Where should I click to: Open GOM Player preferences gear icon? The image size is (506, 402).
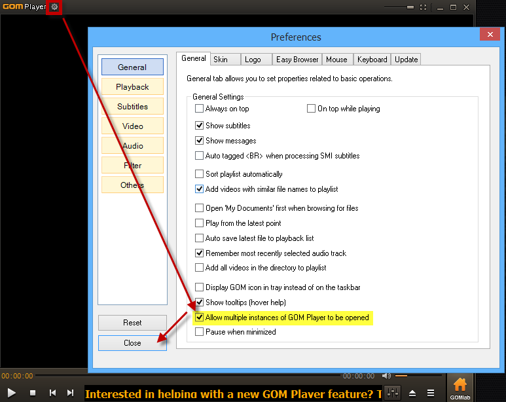click(x=54, y=7)
